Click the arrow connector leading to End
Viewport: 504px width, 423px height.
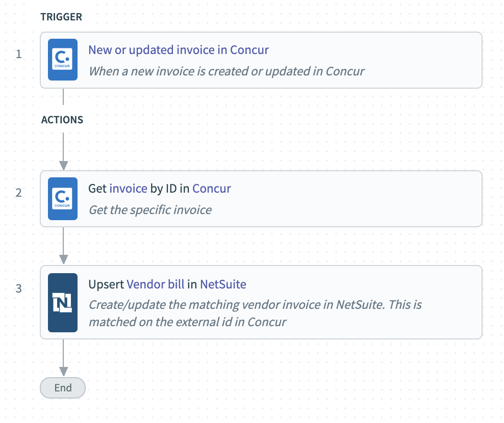click(63, 357)
